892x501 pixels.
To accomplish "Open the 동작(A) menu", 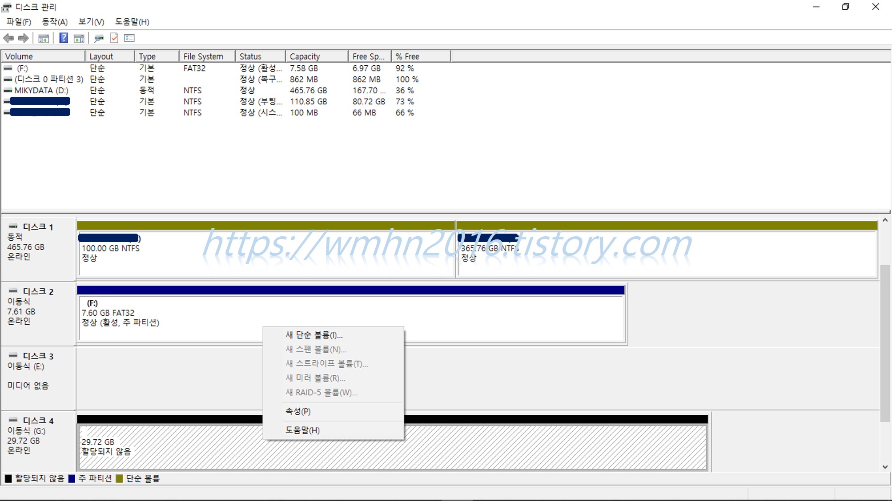I will (x=55, y=22).
